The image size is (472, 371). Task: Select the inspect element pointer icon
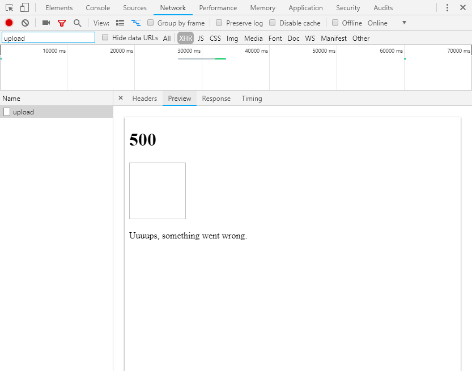[9, 7]
